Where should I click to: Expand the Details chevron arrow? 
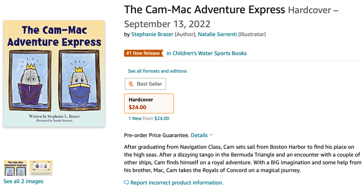[211, 135]
